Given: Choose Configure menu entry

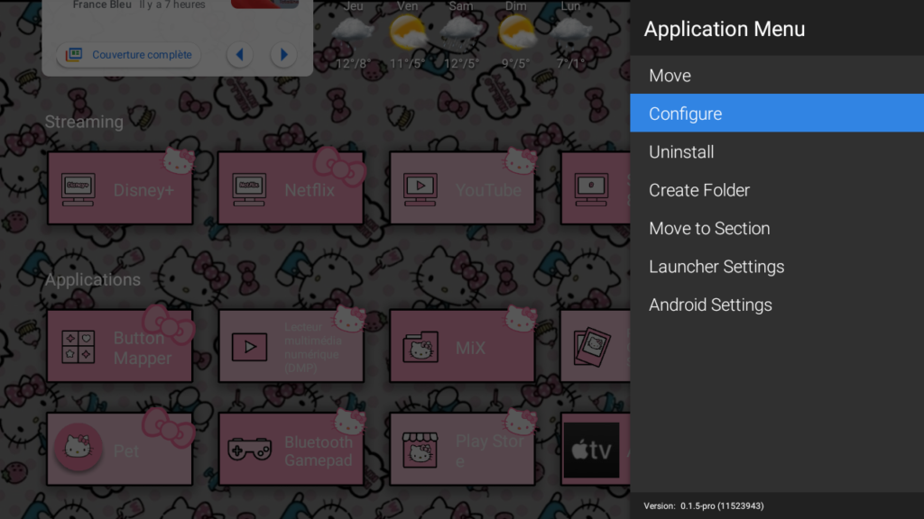Looking at the screenshot, I should 777,113.
